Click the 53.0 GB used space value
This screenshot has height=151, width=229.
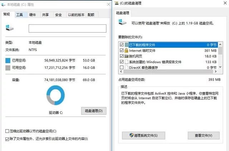[x=89, y=60]
